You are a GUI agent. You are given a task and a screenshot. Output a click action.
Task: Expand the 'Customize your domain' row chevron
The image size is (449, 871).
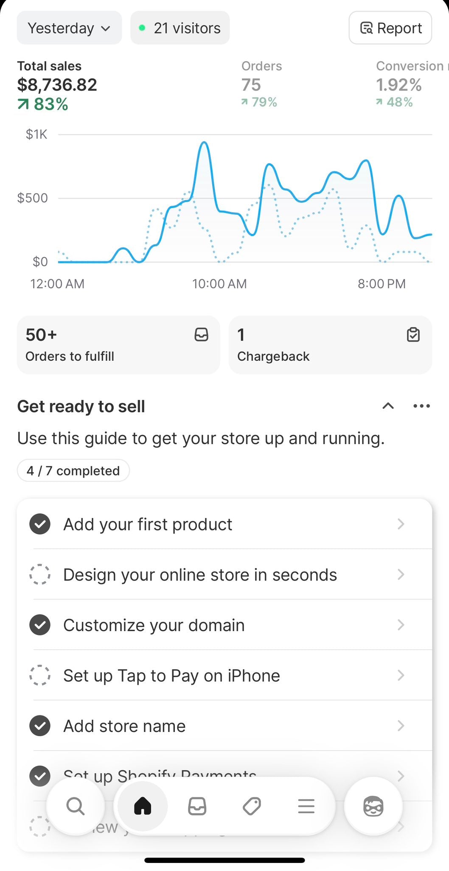click(x=401, y=625)
